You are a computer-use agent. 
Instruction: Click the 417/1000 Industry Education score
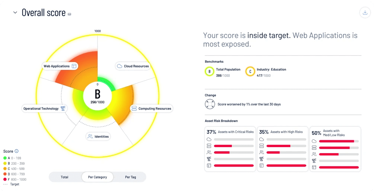[263, 75]
